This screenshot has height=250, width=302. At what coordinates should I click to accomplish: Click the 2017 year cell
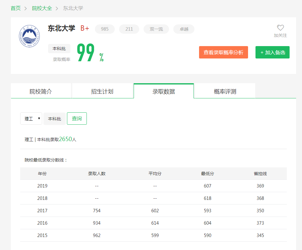coord(42,211)
